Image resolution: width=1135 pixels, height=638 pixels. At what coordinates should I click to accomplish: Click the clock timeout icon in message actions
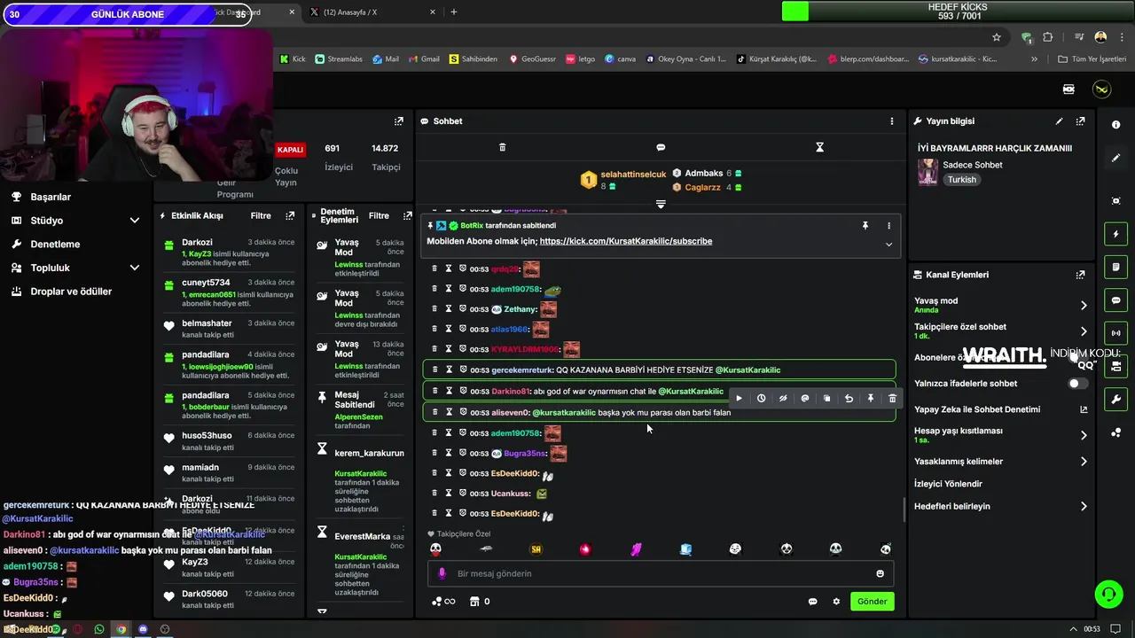761,399
